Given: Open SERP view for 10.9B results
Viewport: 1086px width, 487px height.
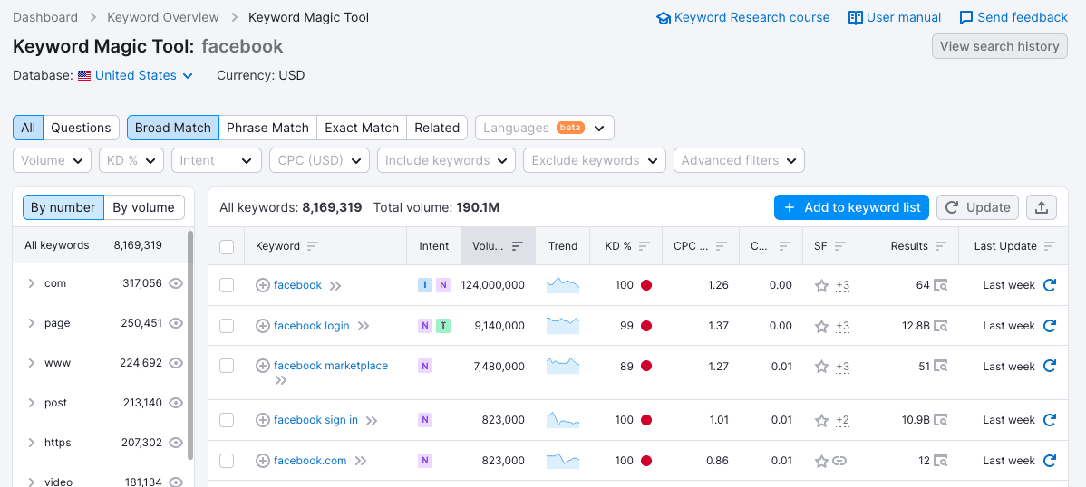Looking at the screenshot, I should pyautogui.click(x=940, y=420).
